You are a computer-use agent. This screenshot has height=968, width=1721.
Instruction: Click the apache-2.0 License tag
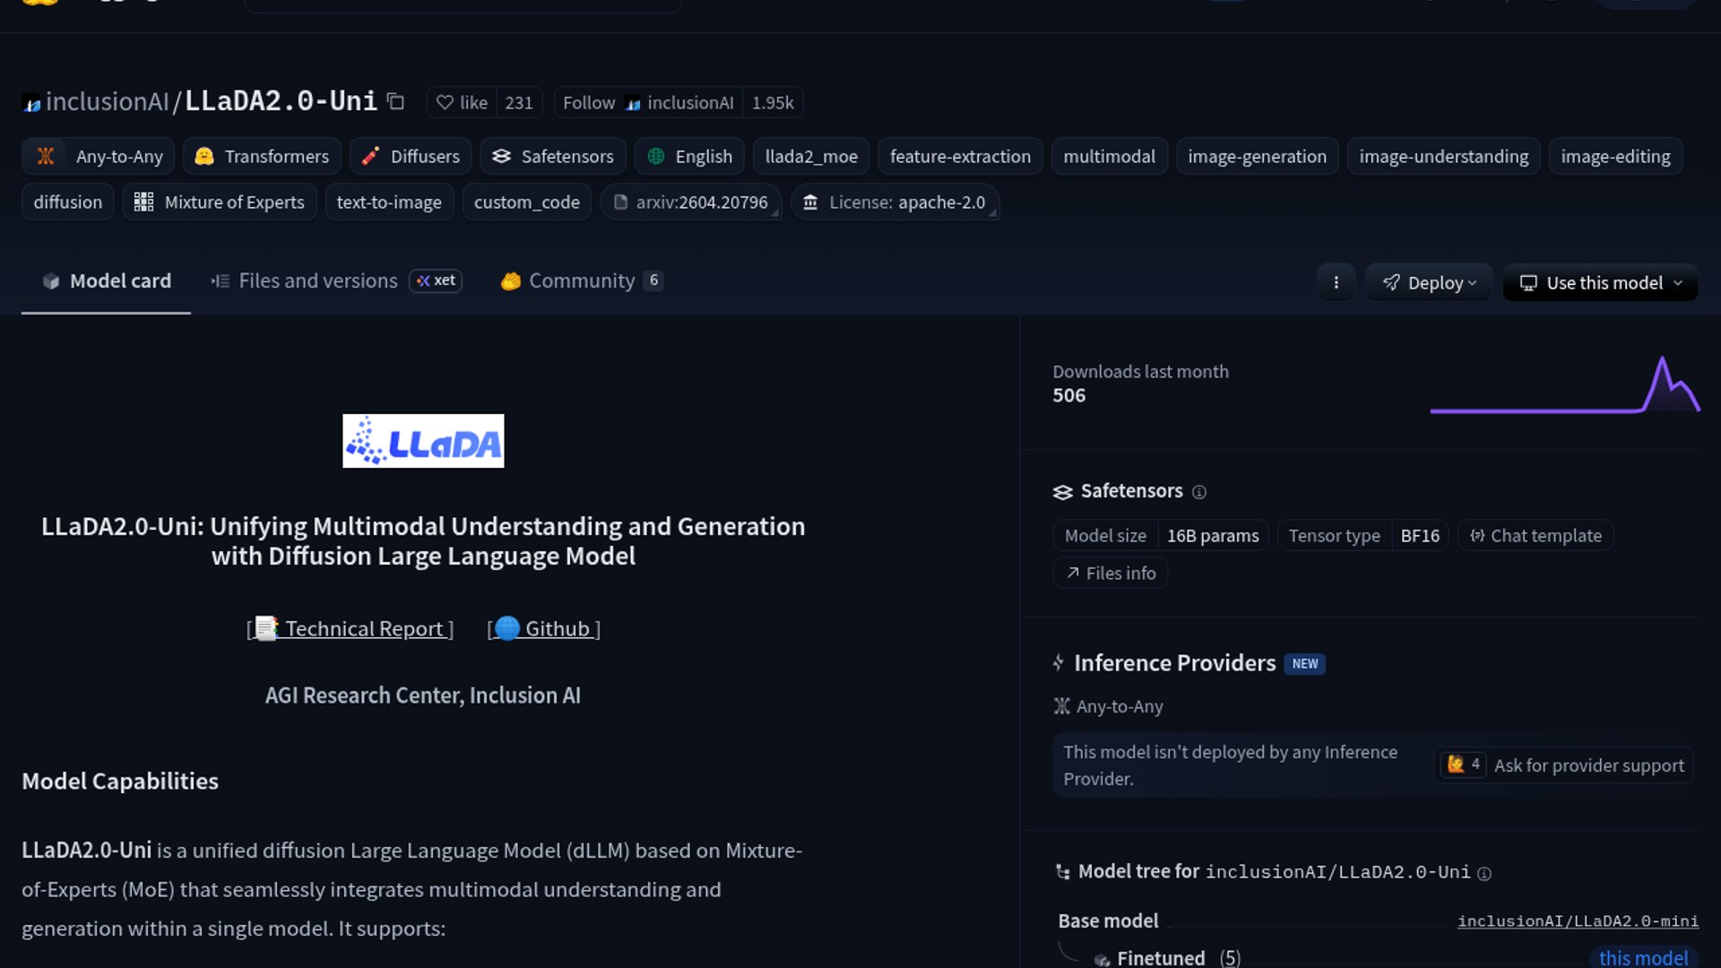[895, 203]
